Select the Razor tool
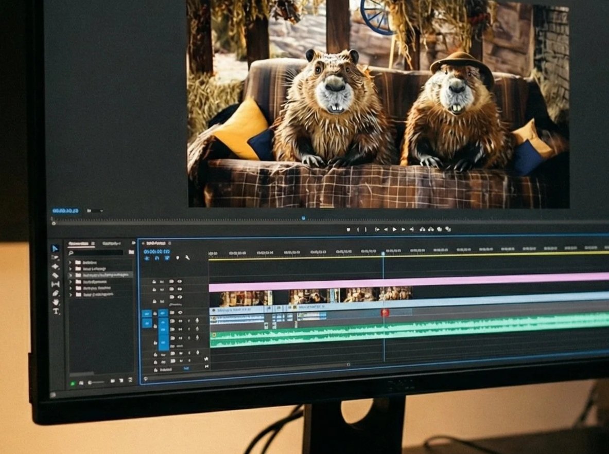The image size is (609, 454). [x=55, y=275]
